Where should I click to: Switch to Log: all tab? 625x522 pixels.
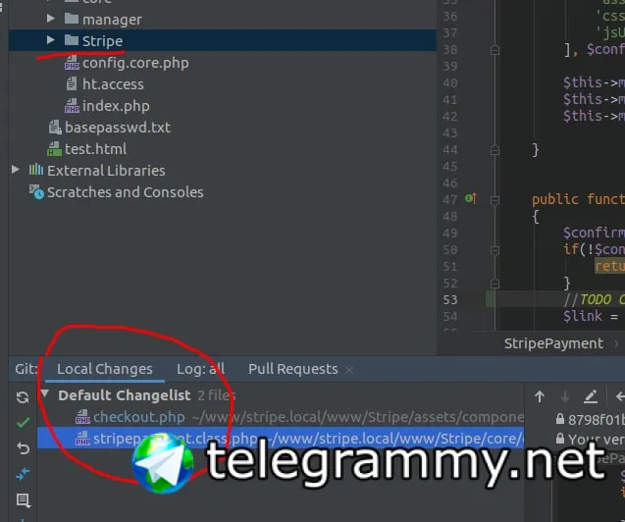pos(200,369)
